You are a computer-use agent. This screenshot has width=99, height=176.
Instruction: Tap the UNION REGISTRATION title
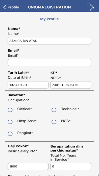point(49,7)
